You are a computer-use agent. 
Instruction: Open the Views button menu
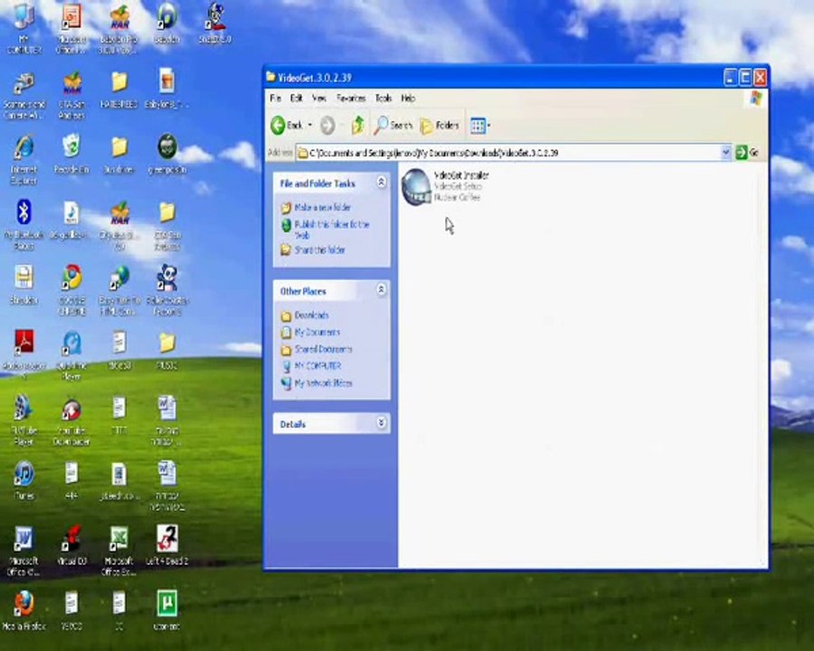coord(480,125)
